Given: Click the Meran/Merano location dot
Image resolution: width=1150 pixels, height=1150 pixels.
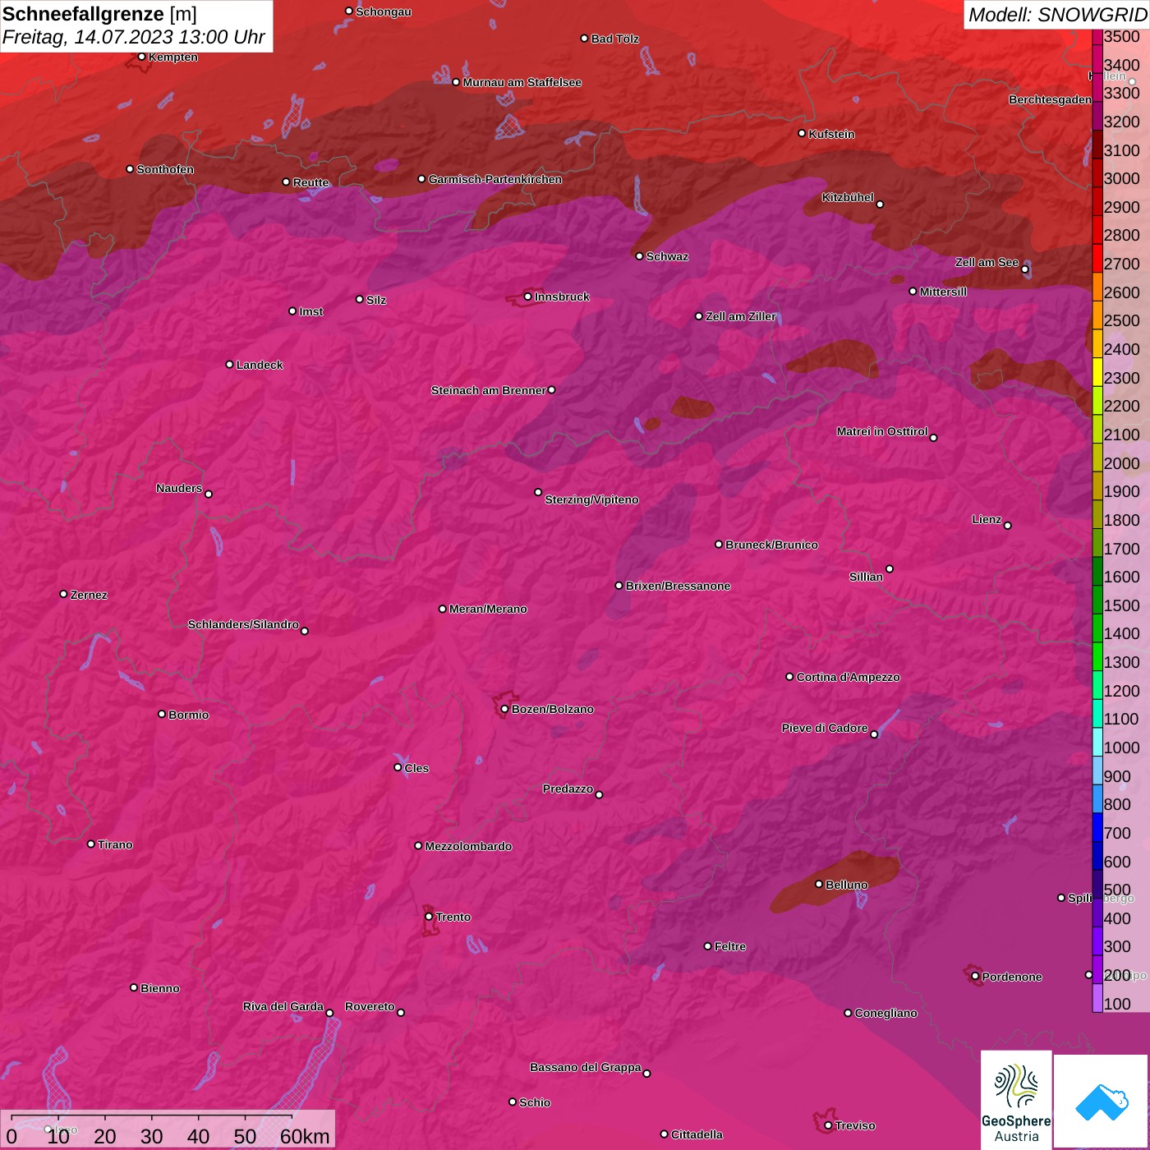Looking at the screenshot, I should coord(443,609).
